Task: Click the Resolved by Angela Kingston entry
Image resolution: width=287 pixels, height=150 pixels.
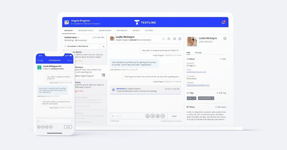Action: pos(145,90)
